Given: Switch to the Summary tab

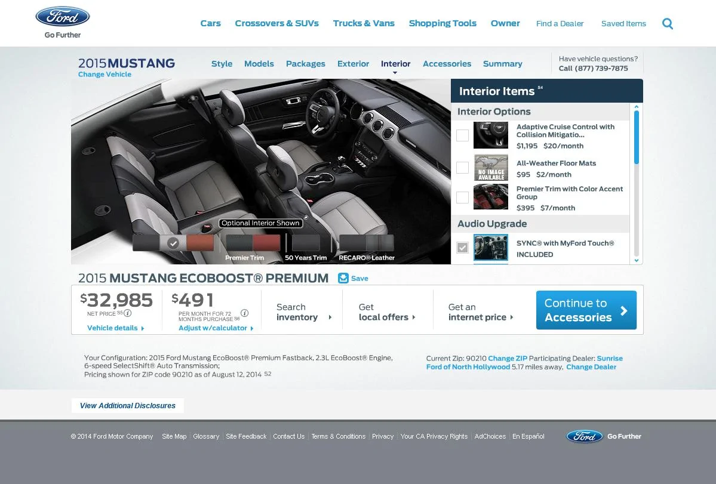Looking at the screenshot, I should 502,64.
